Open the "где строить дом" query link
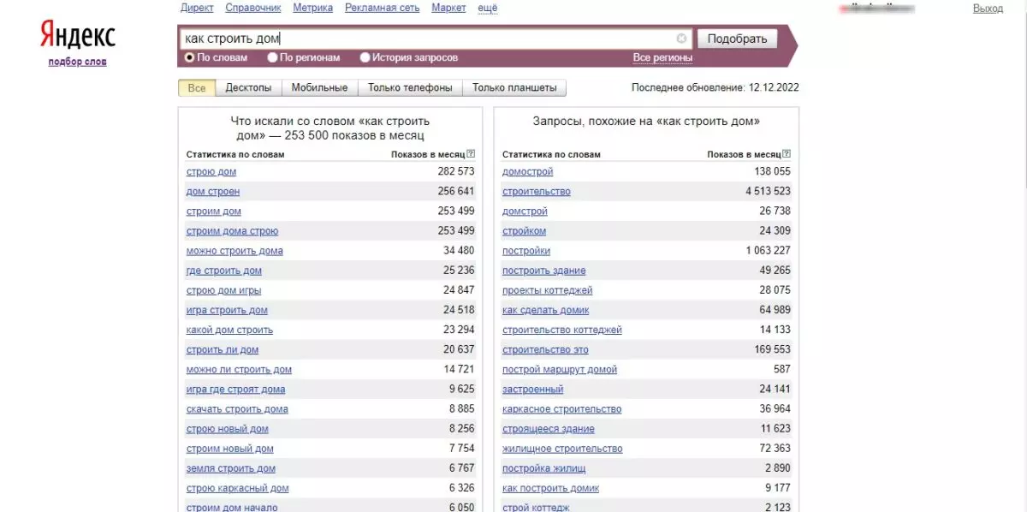This screenshot has height=512, width=1027. coord(224,271)
